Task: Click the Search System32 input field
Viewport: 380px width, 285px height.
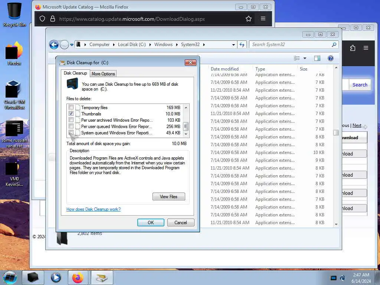Action: tap(291, 45)
